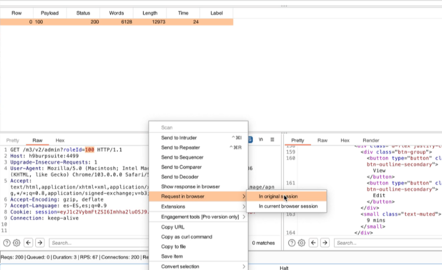Open settings gear in request panel
The width and height of the screenshot is (442, 270).
pyautogui.click(x=17, y=243)
